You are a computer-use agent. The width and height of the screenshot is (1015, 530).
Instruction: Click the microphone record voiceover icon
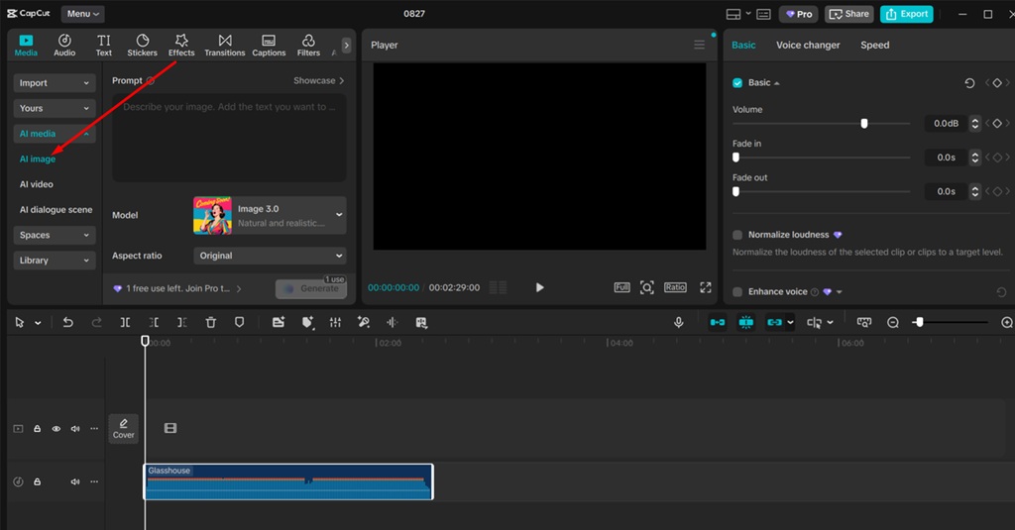click(x=679, y=322)
